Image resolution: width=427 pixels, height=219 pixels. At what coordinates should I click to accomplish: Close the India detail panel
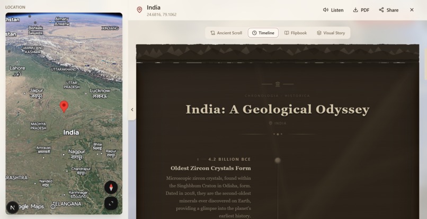(x=412, y=10)
